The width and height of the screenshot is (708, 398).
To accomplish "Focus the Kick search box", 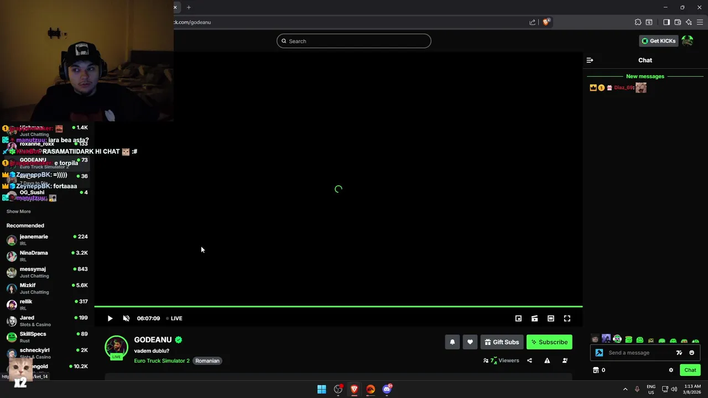I will (354, 41).
